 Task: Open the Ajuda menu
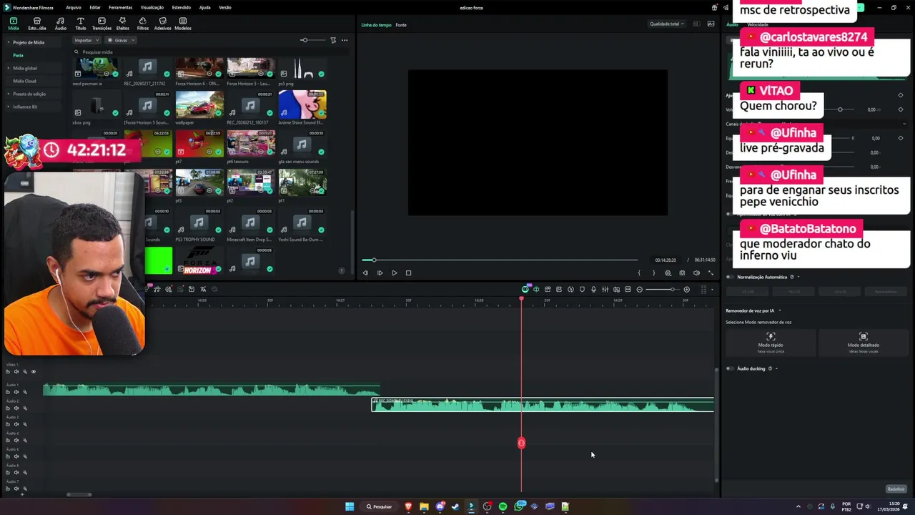(204, 7)
